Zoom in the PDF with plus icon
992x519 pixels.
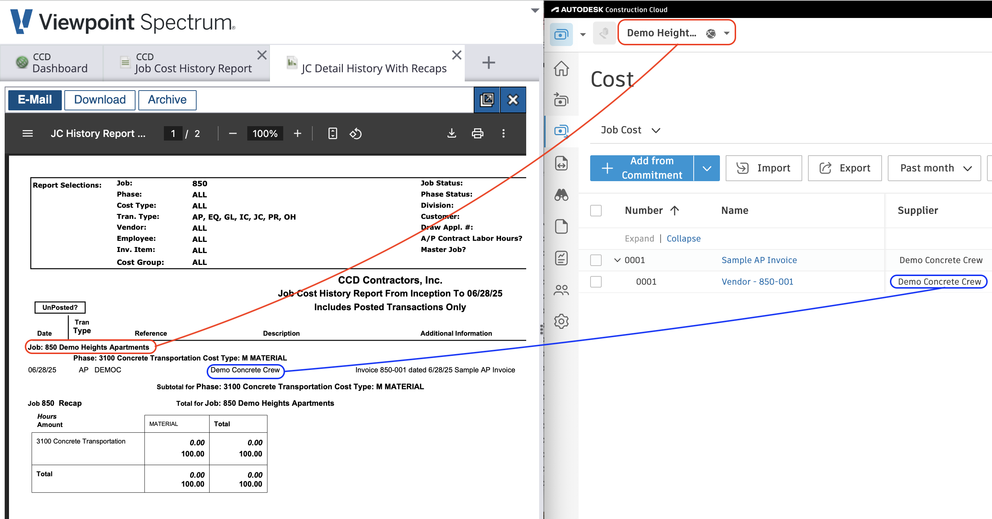(x=297, y=134)
